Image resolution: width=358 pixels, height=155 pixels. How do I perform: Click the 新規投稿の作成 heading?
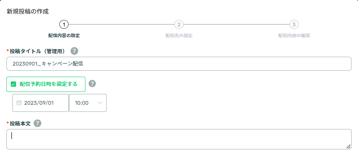click(x=28, y=11)
